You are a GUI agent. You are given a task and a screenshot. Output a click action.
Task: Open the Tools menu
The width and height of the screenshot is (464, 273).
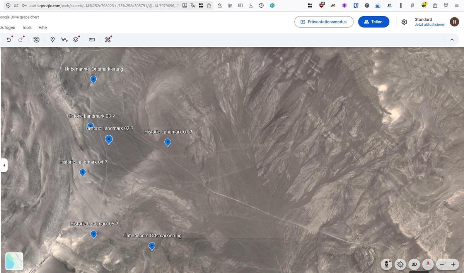click(x=26, y=27)
